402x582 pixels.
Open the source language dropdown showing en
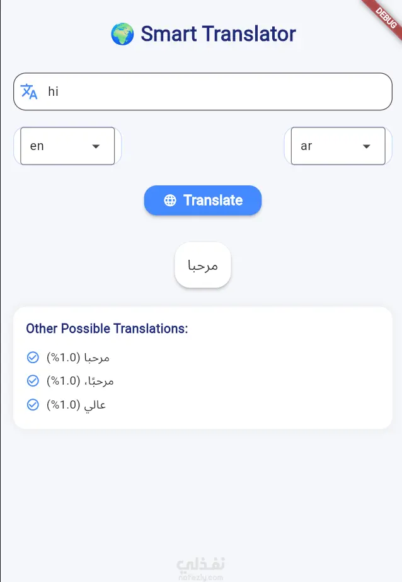[x=66, y=146]
